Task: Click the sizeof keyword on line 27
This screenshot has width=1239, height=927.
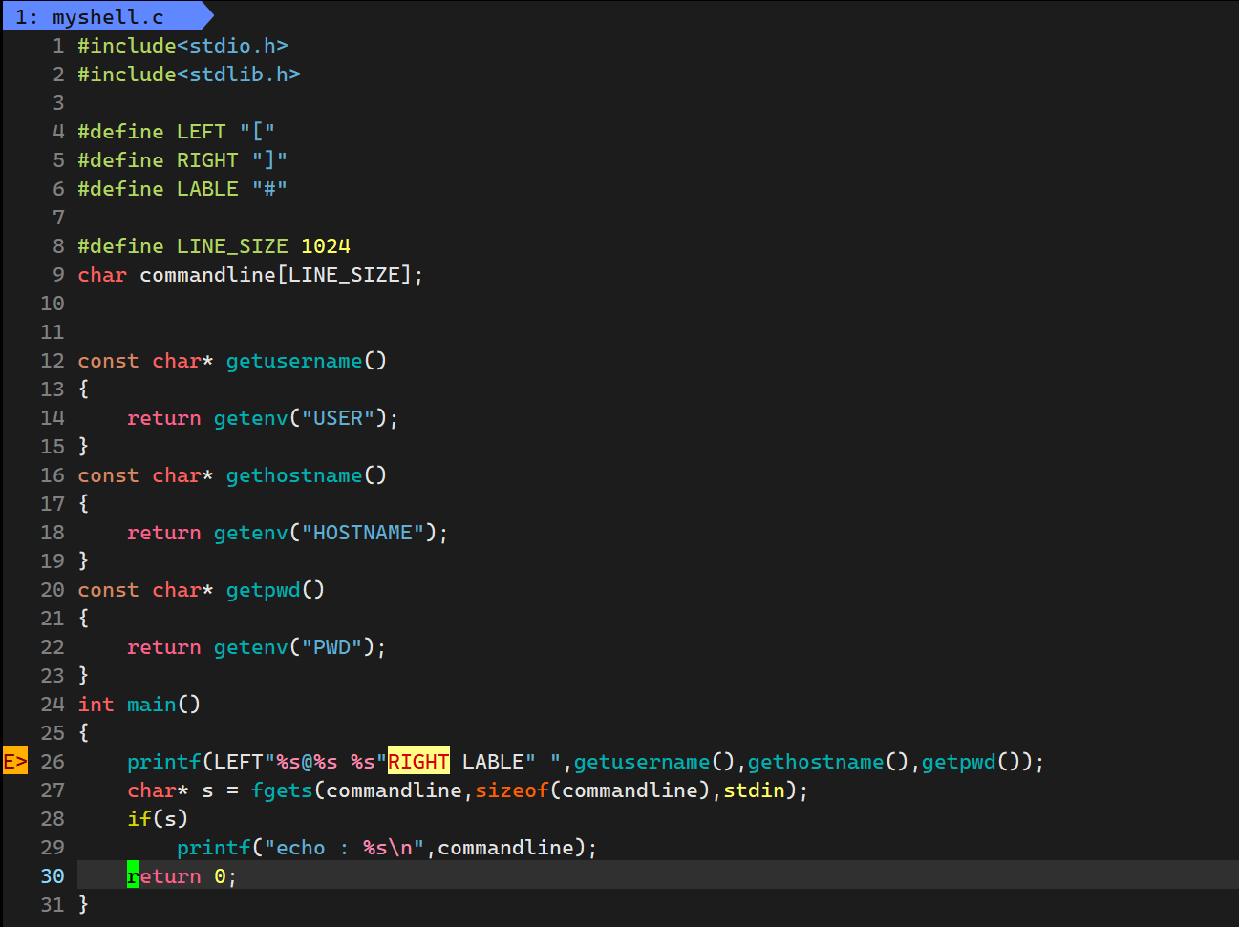Action: [x=512, y=790]
